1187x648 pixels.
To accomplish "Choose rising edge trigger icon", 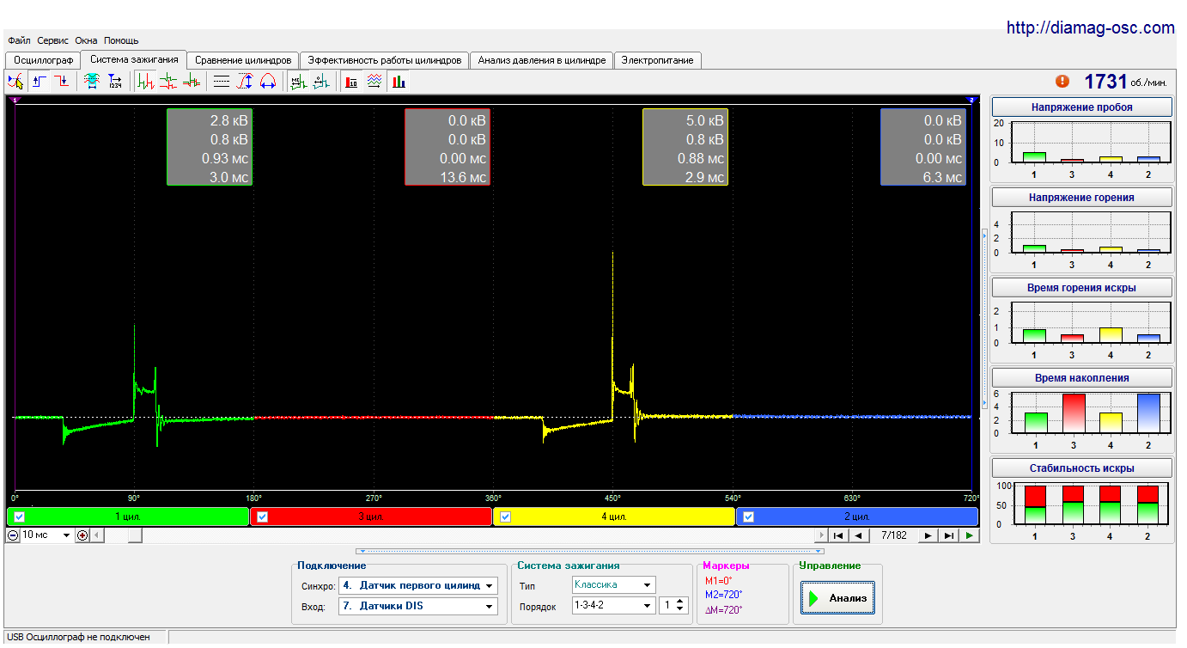I will (40, 82).
